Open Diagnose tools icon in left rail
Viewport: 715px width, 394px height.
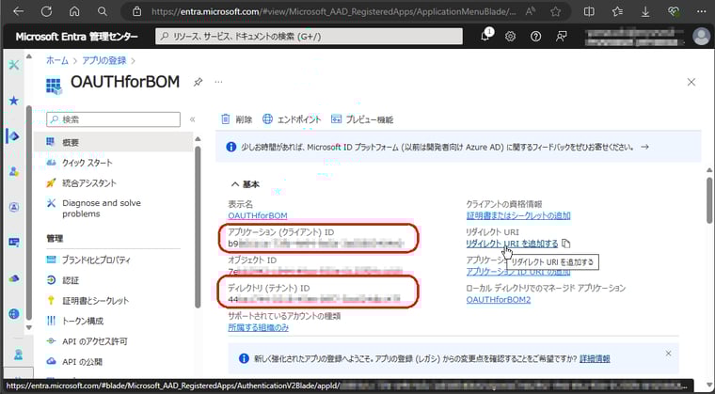coord(14,65)
